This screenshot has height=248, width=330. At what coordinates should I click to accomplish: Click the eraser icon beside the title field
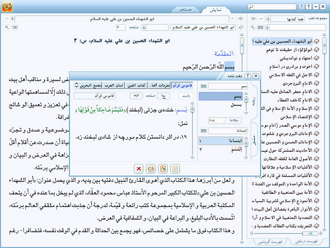[241, 27]
